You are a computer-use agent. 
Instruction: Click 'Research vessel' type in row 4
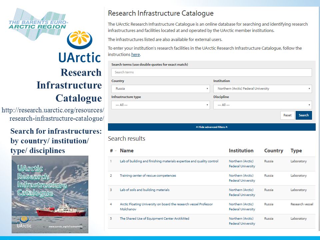[302, 204]
